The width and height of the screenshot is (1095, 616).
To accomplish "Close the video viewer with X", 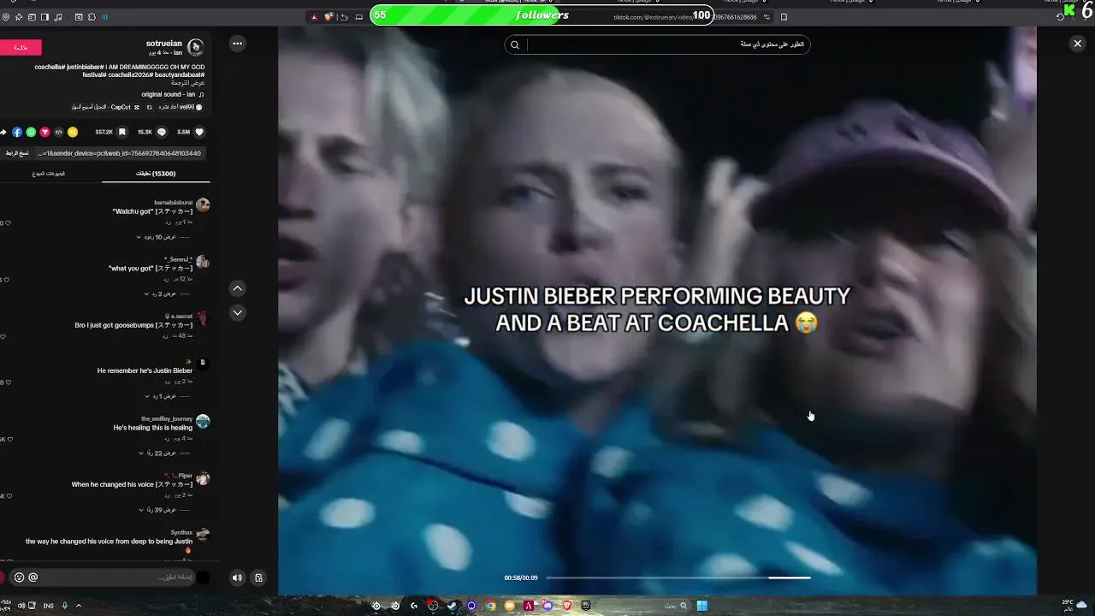I will click(x=1077, y=44).
